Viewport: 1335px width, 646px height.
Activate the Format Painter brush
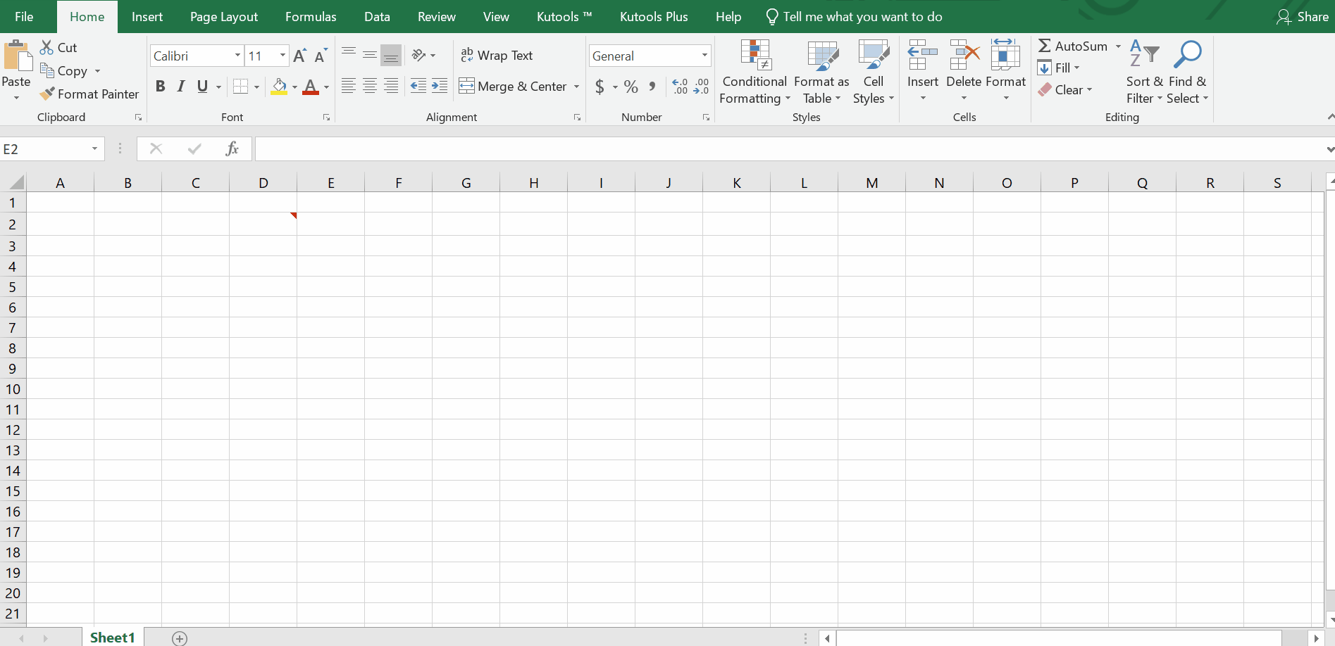[x=47, y=94]
